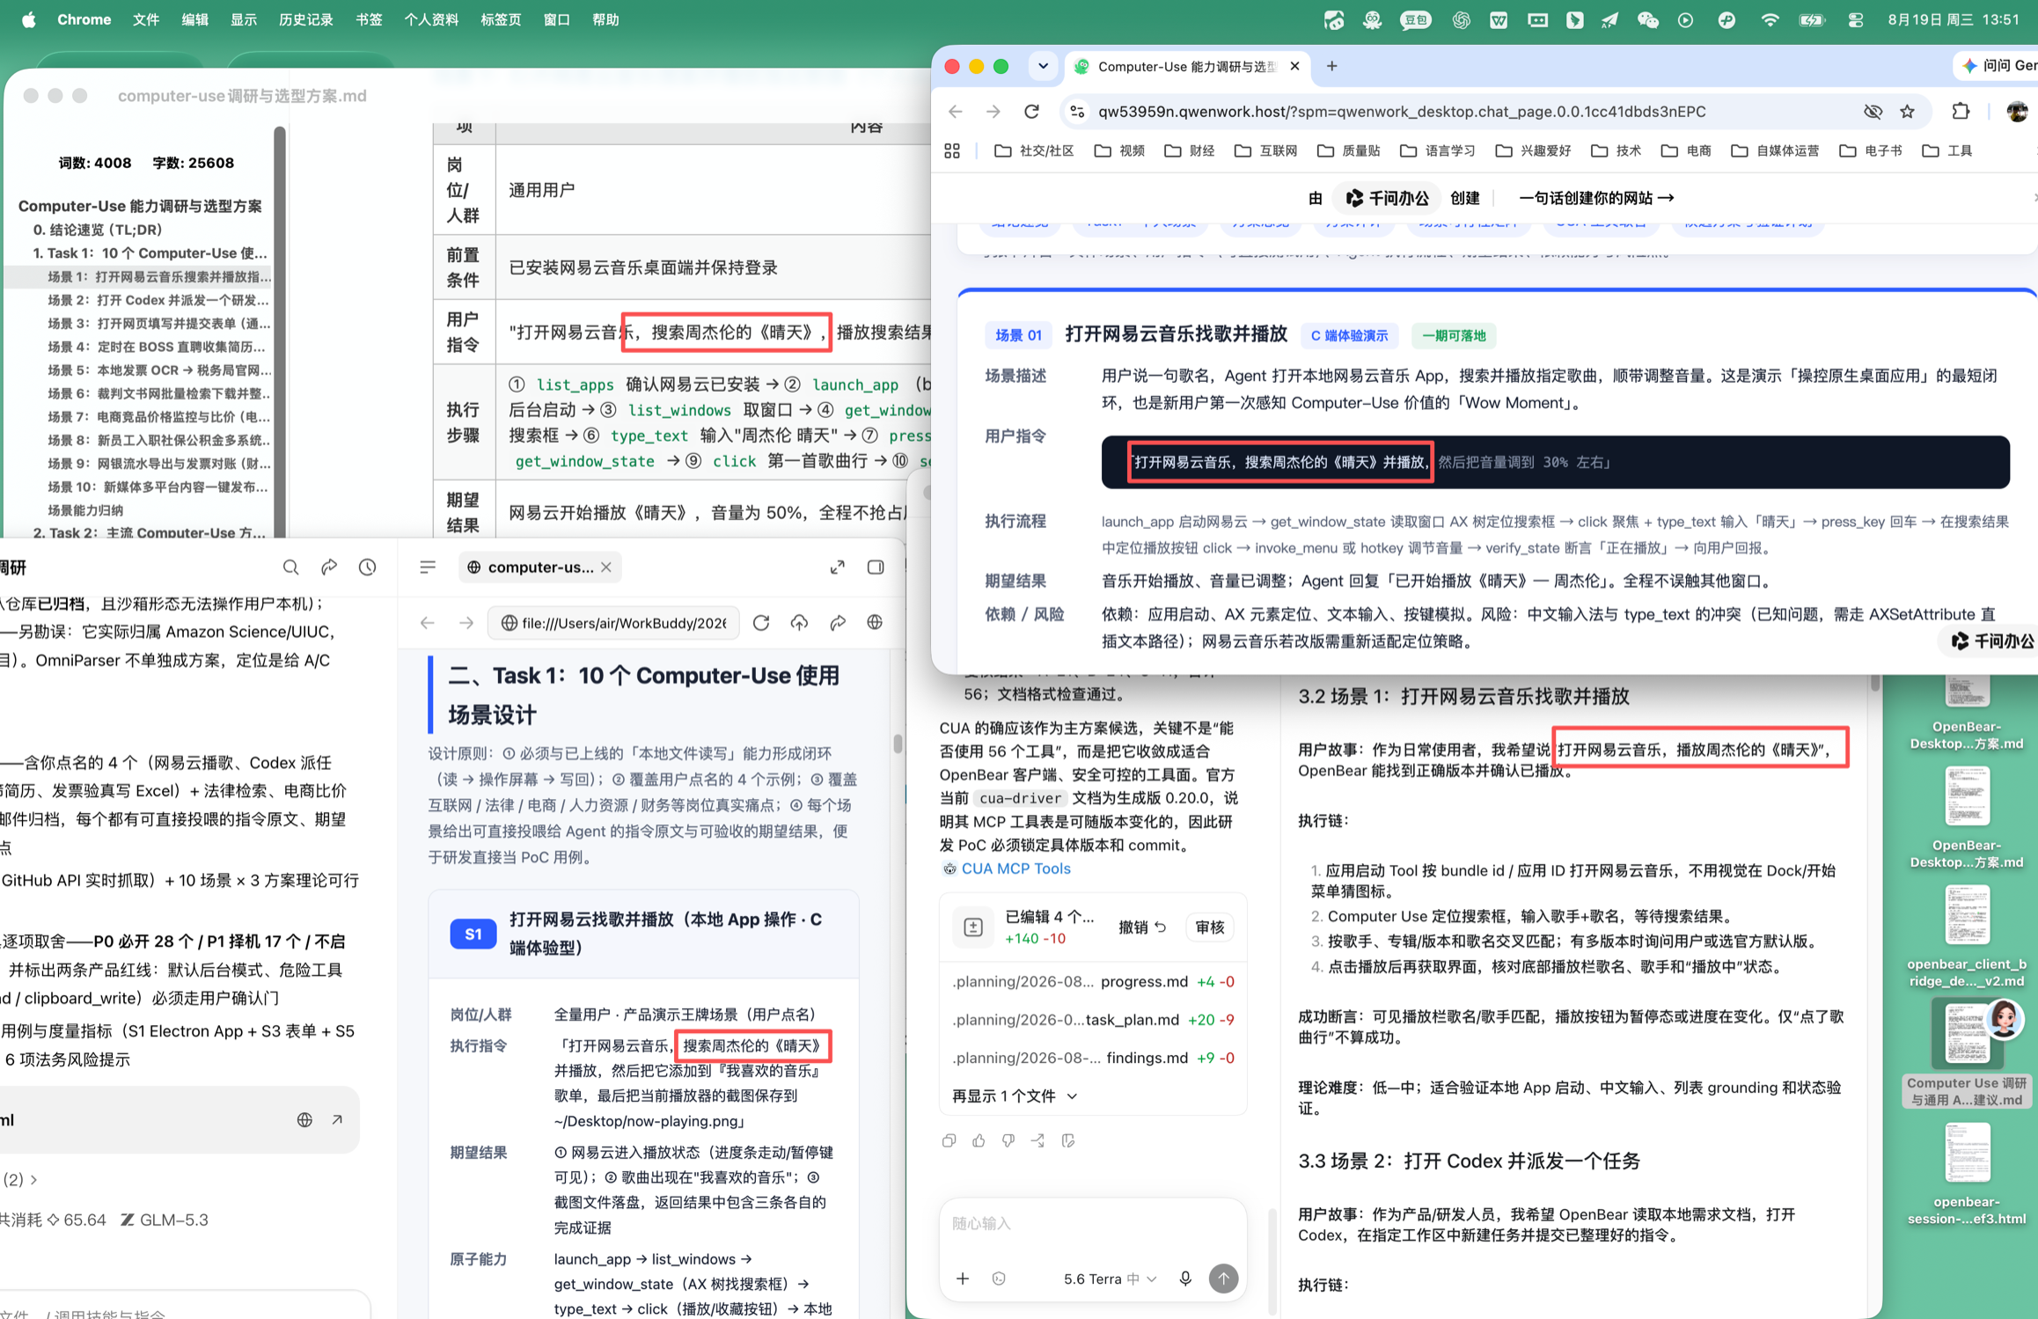Open history clock in the 调研 chat header

click(x=368, y=568)
